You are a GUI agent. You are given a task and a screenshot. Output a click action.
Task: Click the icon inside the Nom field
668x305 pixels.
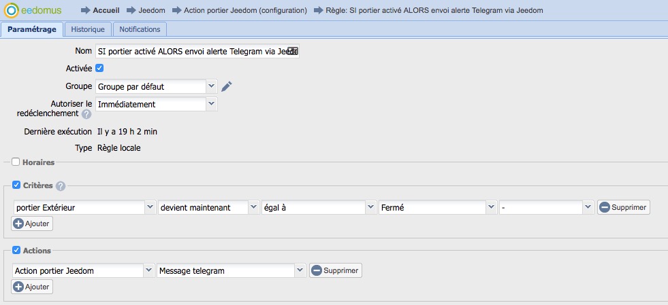pyautogui.click(x=291, y=51)
